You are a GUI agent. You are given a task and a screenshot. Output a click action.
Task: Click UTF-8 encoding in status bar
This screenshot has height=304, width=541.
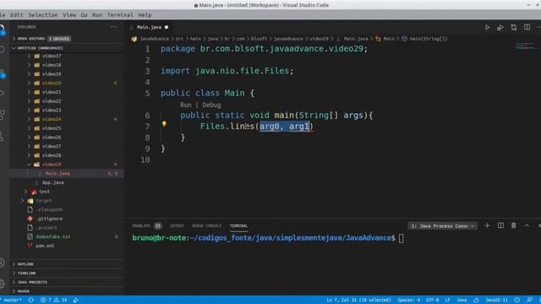pyautogui.click(x=432, y=300)
